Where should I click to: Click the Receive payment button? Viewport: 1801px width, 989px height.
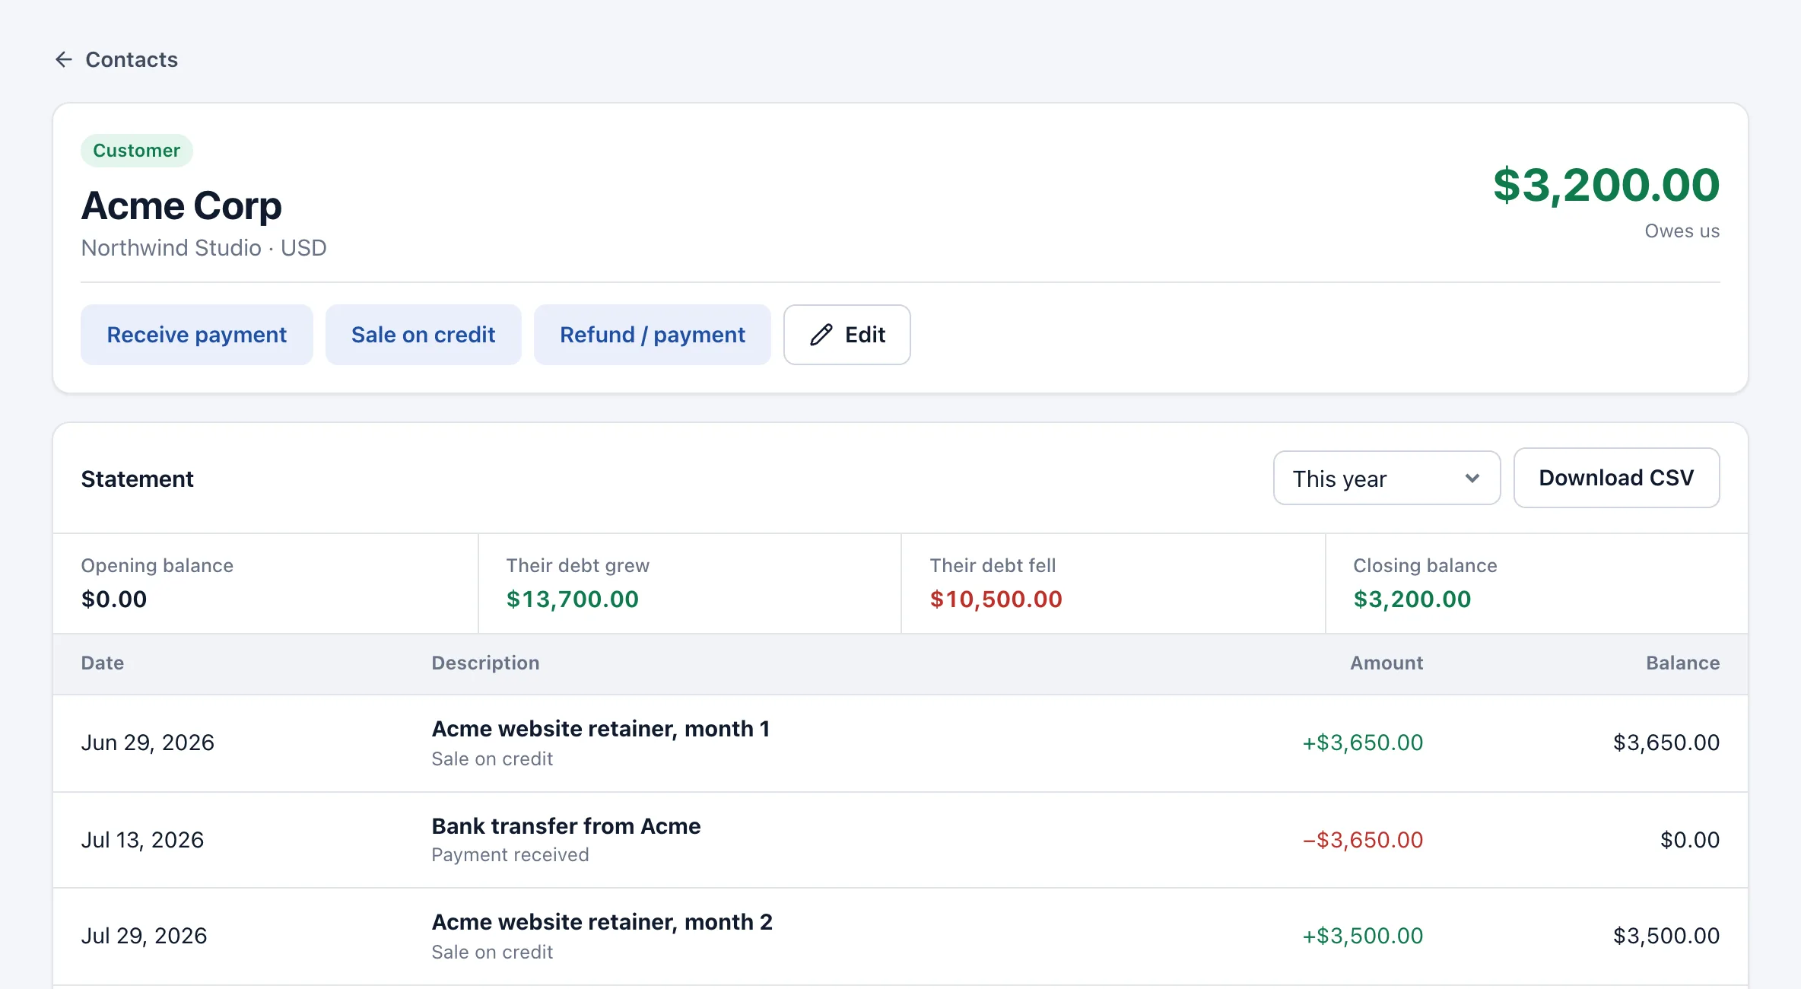197,335
